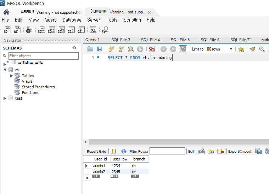This screenshot has height=194, width=269.
Task: Open the File menu
Action: [x=5, y=20]
